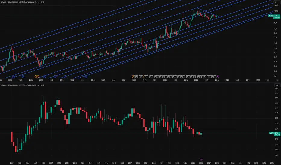Image resolution: width=281 pixels, height=165 pixels.
Task: Click 2028 on the bottom chart time axis
Action: click(x=217, y=163)
